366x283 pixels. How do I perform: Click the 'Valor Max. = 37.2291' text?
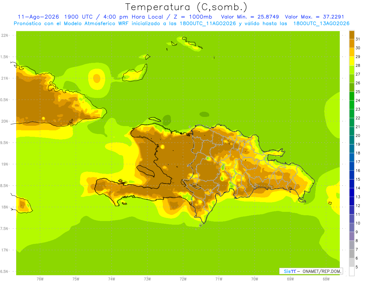[314, 17]
